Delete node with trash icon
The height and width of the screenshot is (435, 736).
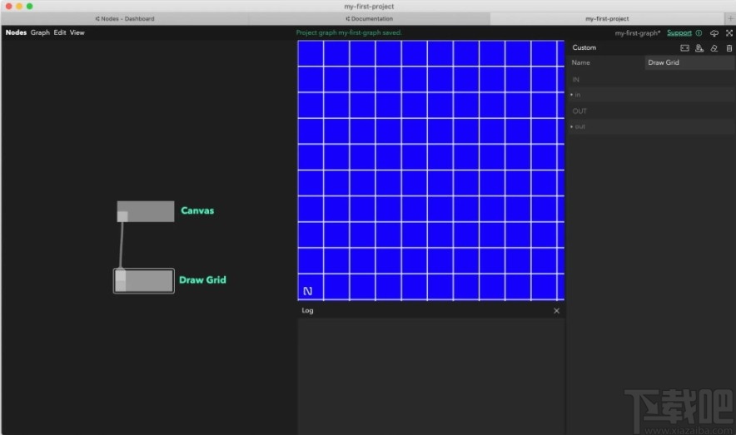click(729, 47)
